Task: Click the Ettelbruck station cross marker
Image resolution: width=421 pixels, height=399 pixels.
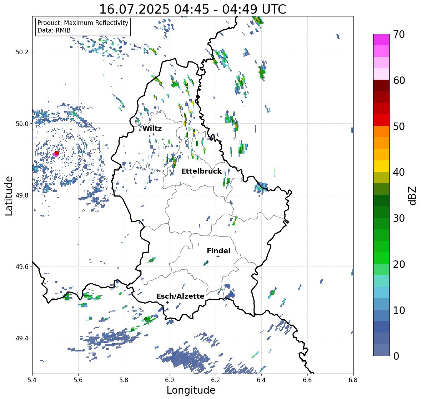Action: pos(193,177)
